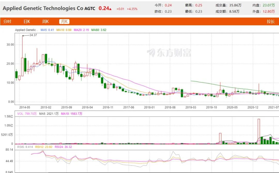Screen dimensions: 279x173
Task: Click the 2020-12 date axis label
Action: [253, 107]
